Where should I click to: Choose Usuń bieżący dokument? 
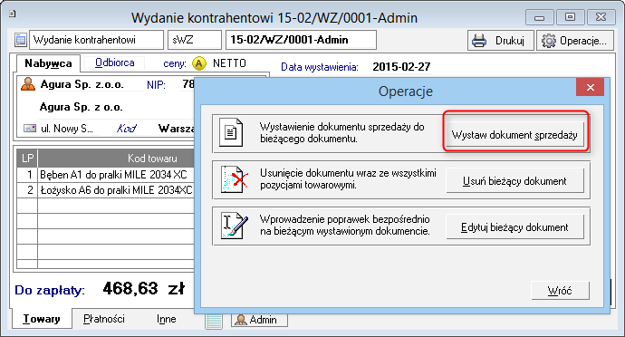(x=514, y=181)
